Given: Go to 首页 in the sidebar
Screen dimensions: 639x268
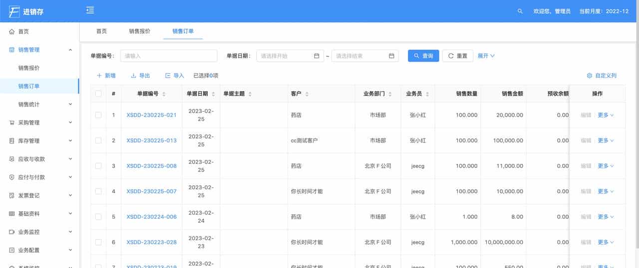Looking at the screenshot, I should coord(23,31).
